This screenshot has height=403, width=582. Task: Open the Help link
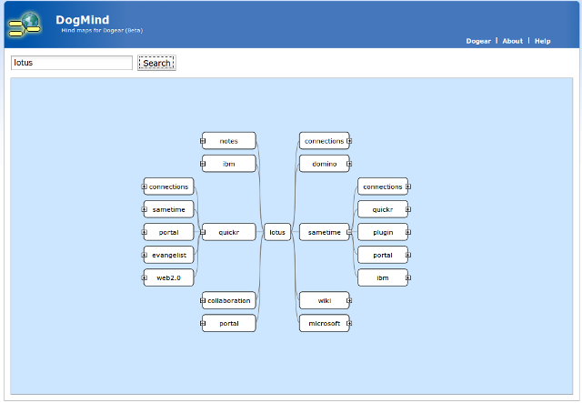(x=542, y=41)
